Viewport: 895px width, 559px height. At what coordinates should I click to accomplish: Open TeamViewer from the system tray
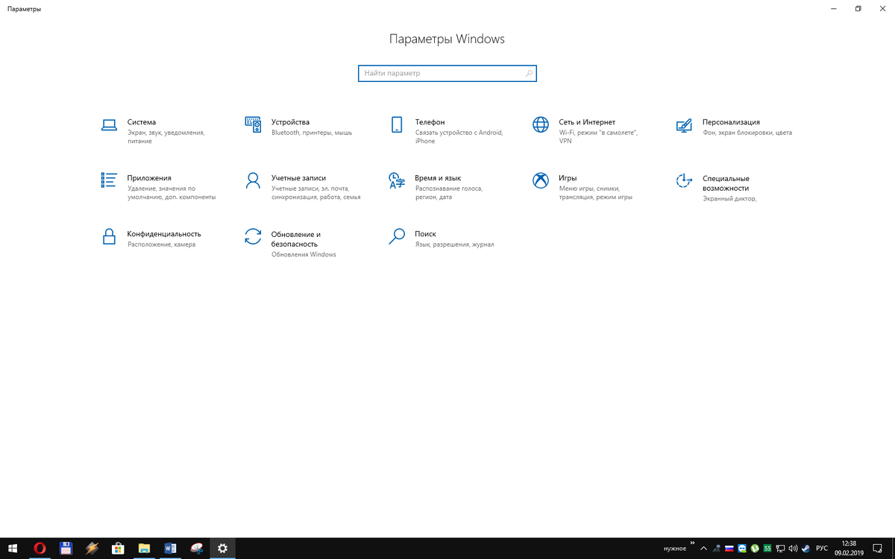pyautogui.click(x=742, y=549)
